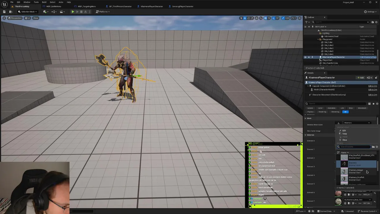
Task: Start Play in Editor with the green play button
Action: [73, 12]
